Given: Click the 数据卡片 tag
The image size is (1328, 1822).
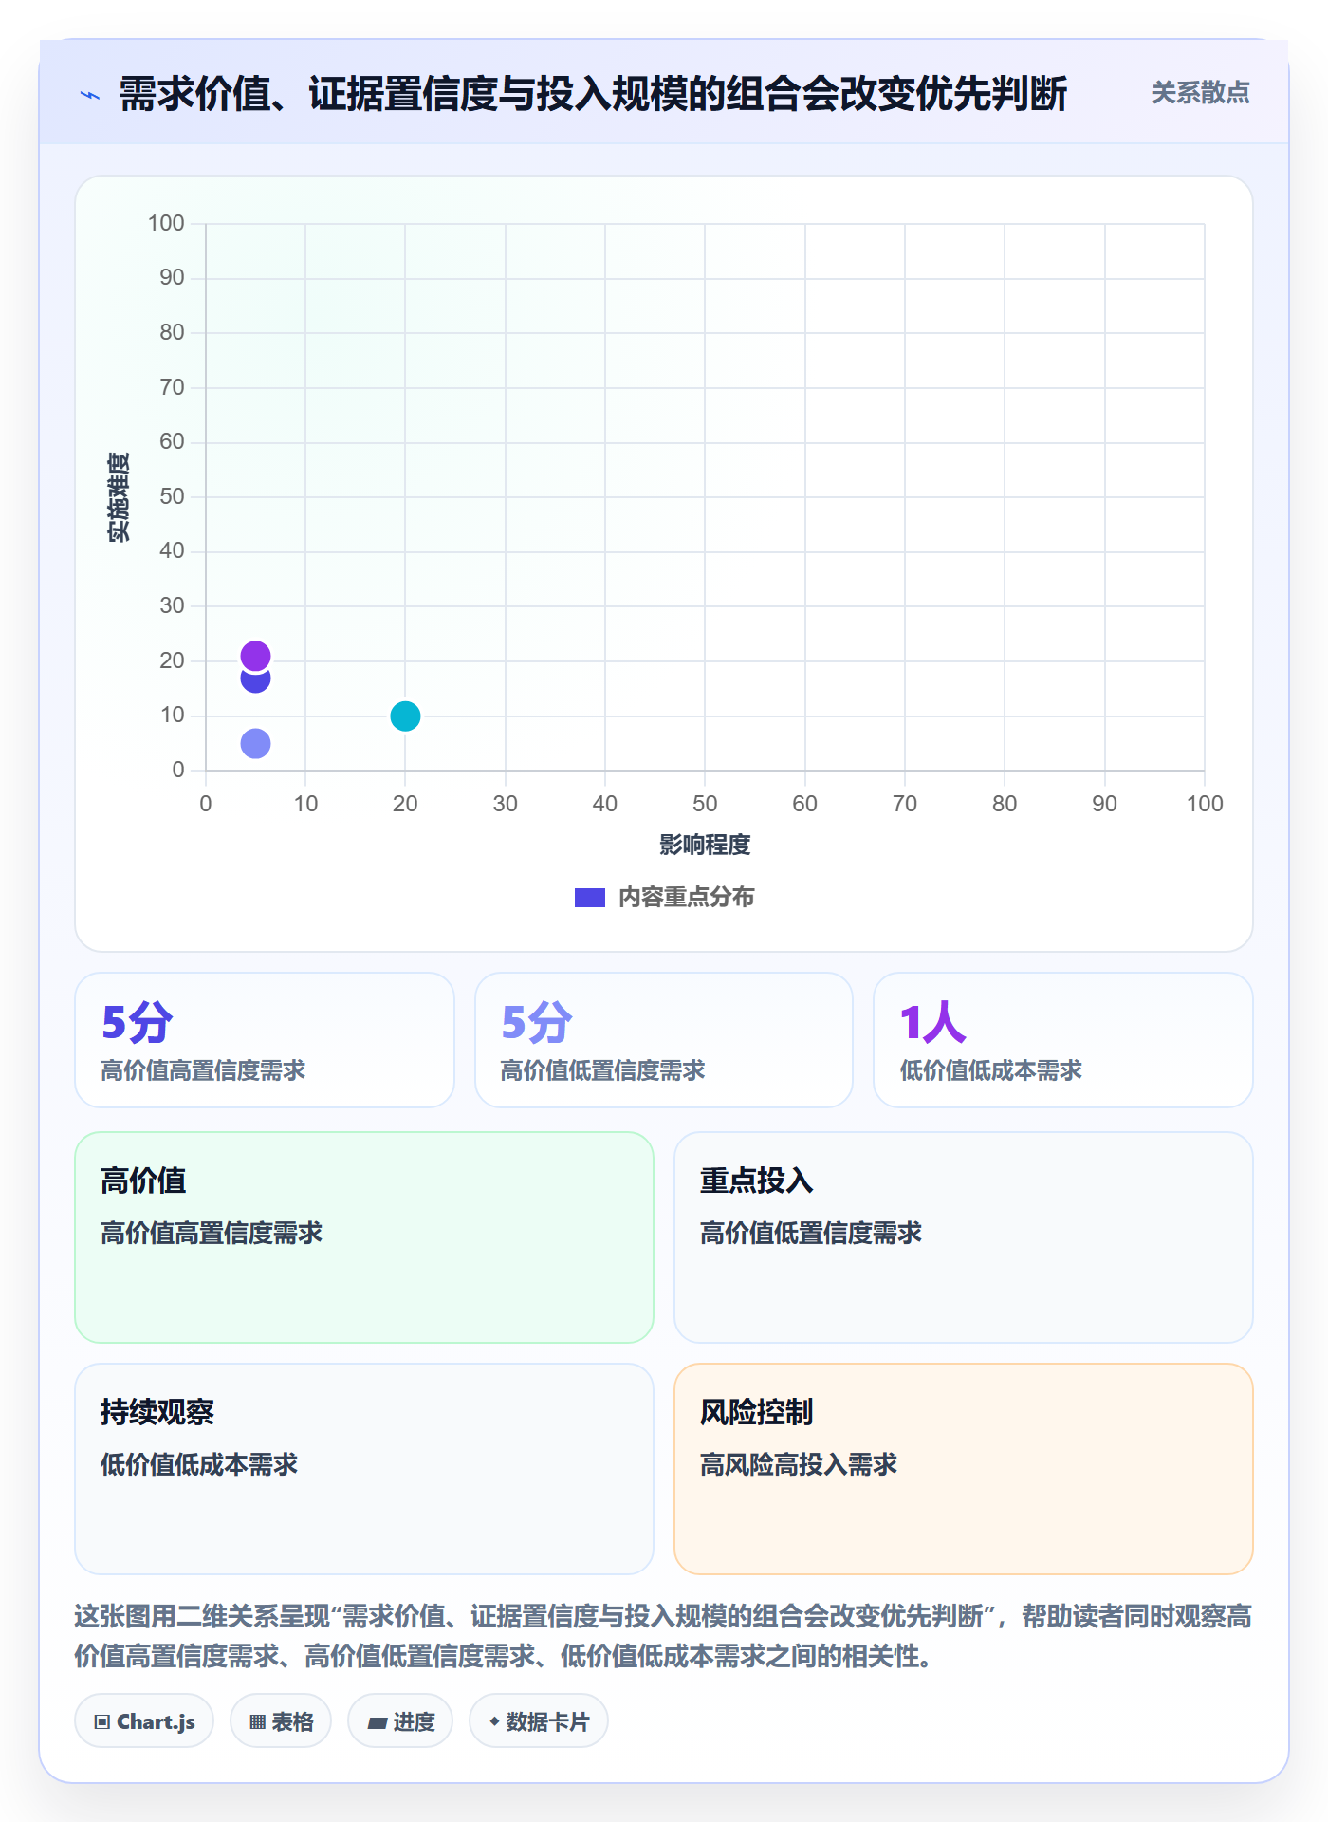Looking at the screenshot, I should click(x=539, y=1721).
